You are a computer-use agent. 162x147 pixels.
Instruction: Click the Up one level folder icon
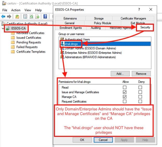[x=17, y=17]
